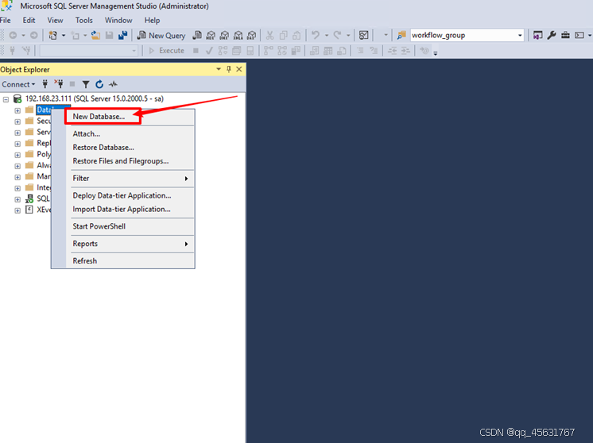
Task: Click the DAX query icon
Action: [251, 36]
